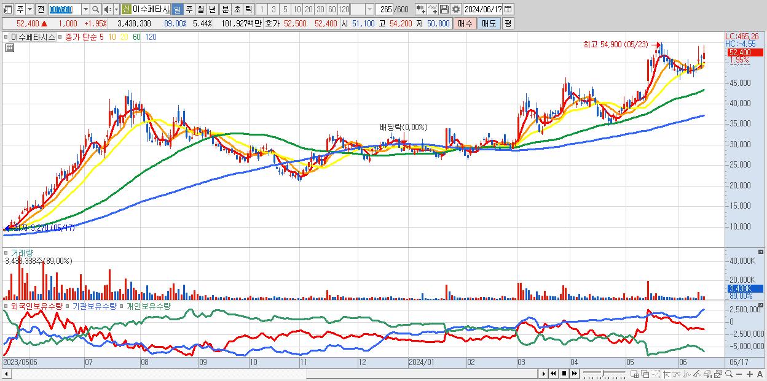The height and width of the screenshot is (381, 767).
Task: Click the 매수 buy button
Action: click(x=465, y=23)
